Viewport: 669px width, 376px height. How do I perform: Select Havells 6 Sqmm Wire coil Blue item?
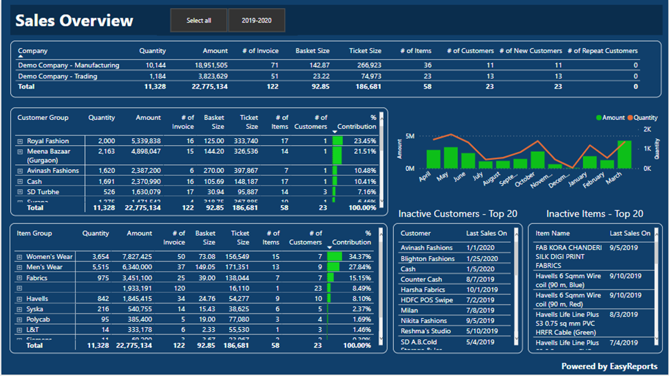pos(593,281)
